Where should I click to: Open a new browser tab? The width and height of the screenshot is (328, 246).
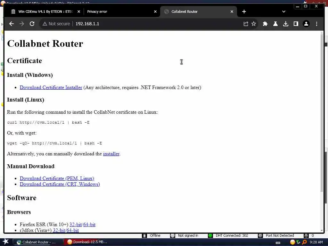pyautogui.click(x=244, y=12)
